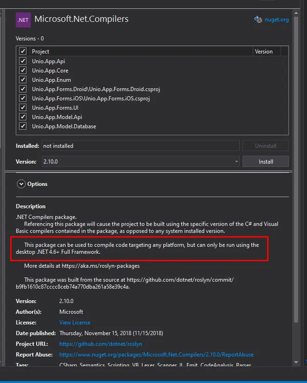This screenshot has height=383, width=307.
Task: Toggle the Unio.App.Forms.iOS.csproj checkbox
Action: 23,98
